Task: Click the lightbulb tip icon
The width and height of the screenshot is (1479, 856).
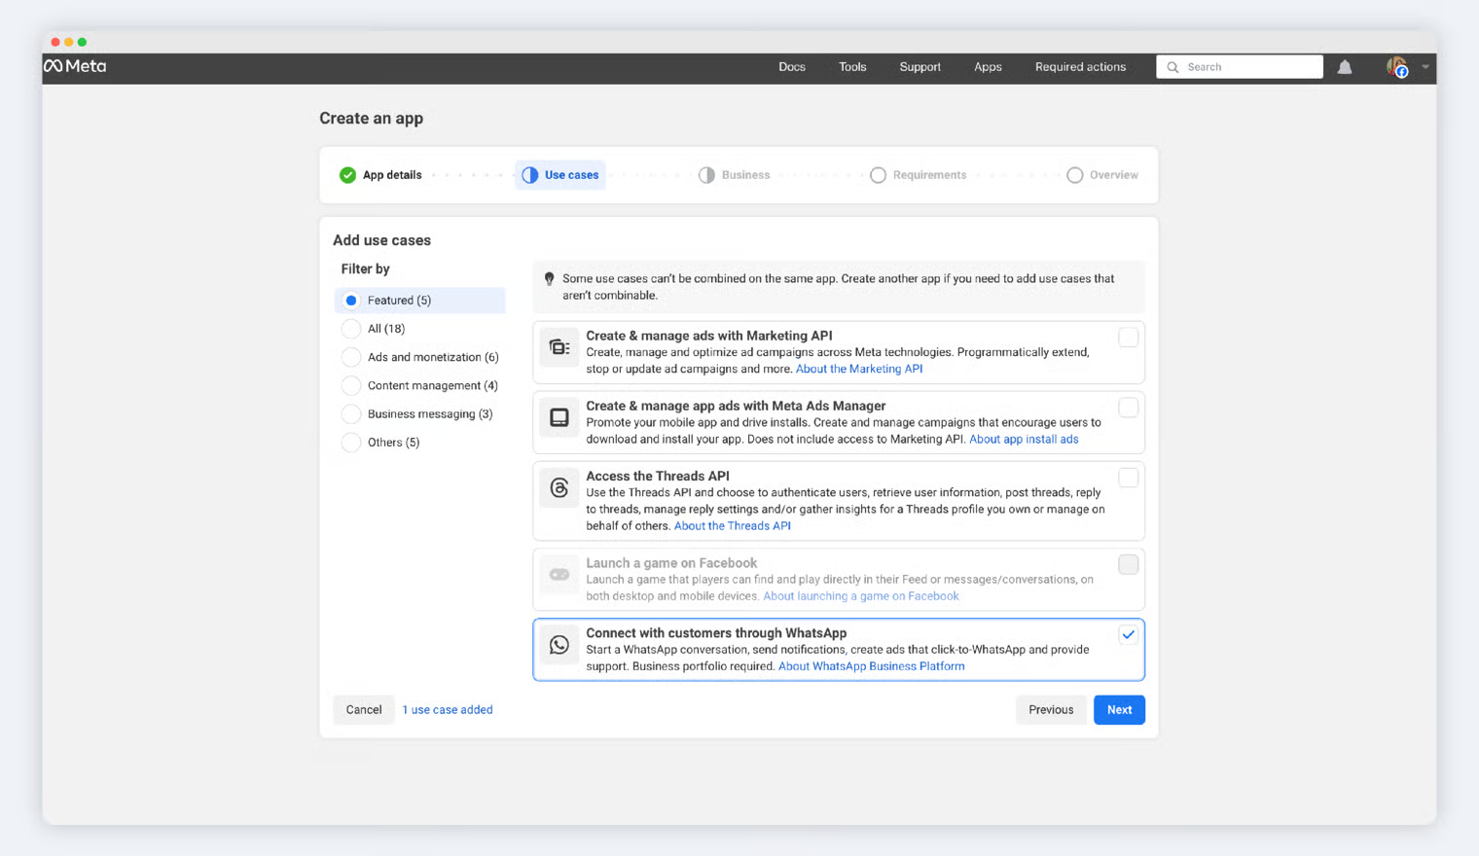Action: pos(550,279)
